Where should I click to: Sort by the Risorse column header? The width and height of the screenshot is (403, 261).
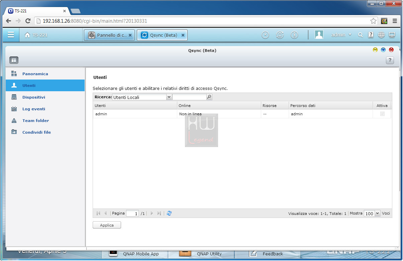coord(275,106)
